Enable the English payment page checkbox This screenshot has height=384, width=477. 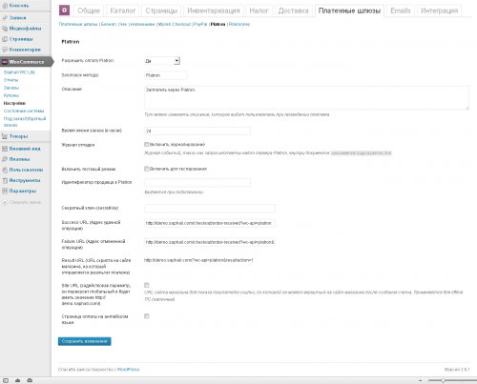147,316
